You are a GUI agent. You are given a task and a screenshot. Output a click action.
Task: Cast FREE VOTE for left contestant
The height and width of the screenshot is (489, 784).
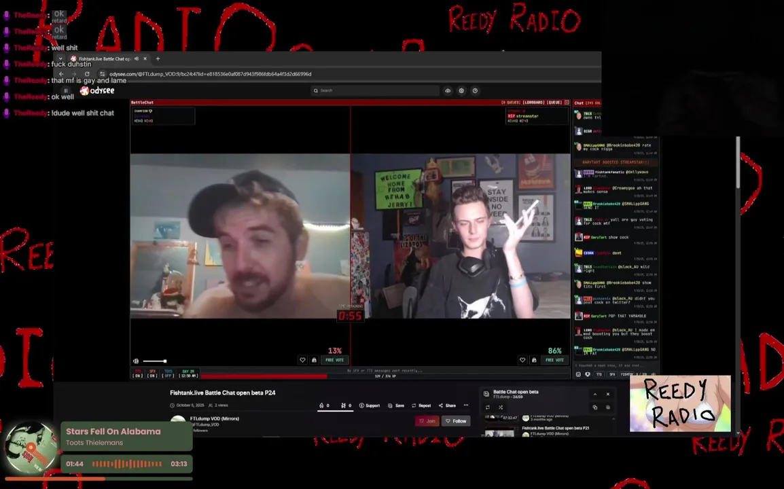(x=334, y=360)
